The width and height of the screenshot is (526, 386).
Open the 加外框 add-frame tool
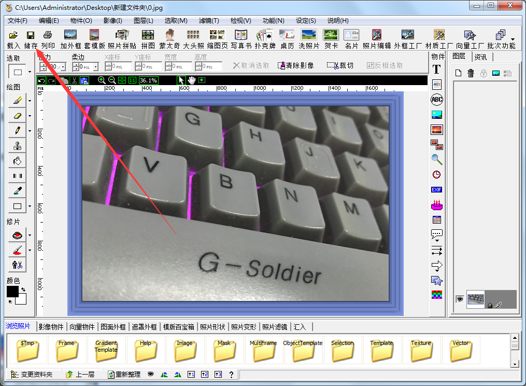coord(70,39)
